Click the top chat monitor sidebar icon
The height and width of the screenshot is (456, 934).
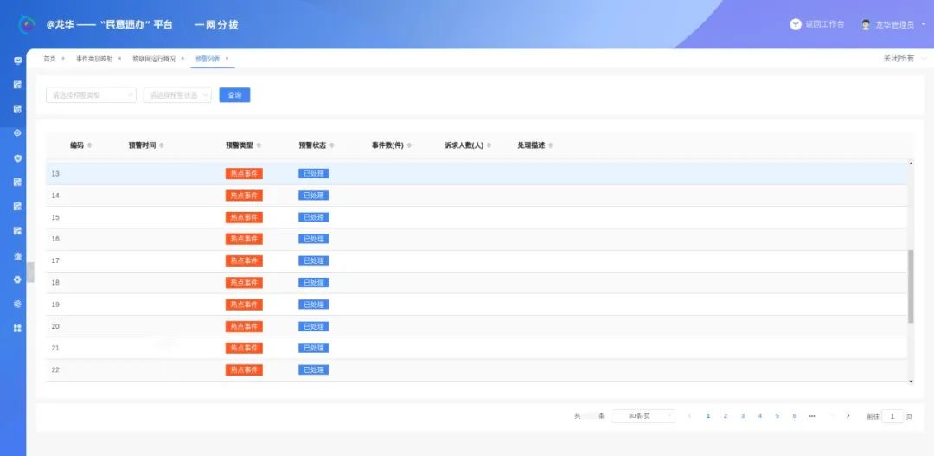tap(17, 61)
